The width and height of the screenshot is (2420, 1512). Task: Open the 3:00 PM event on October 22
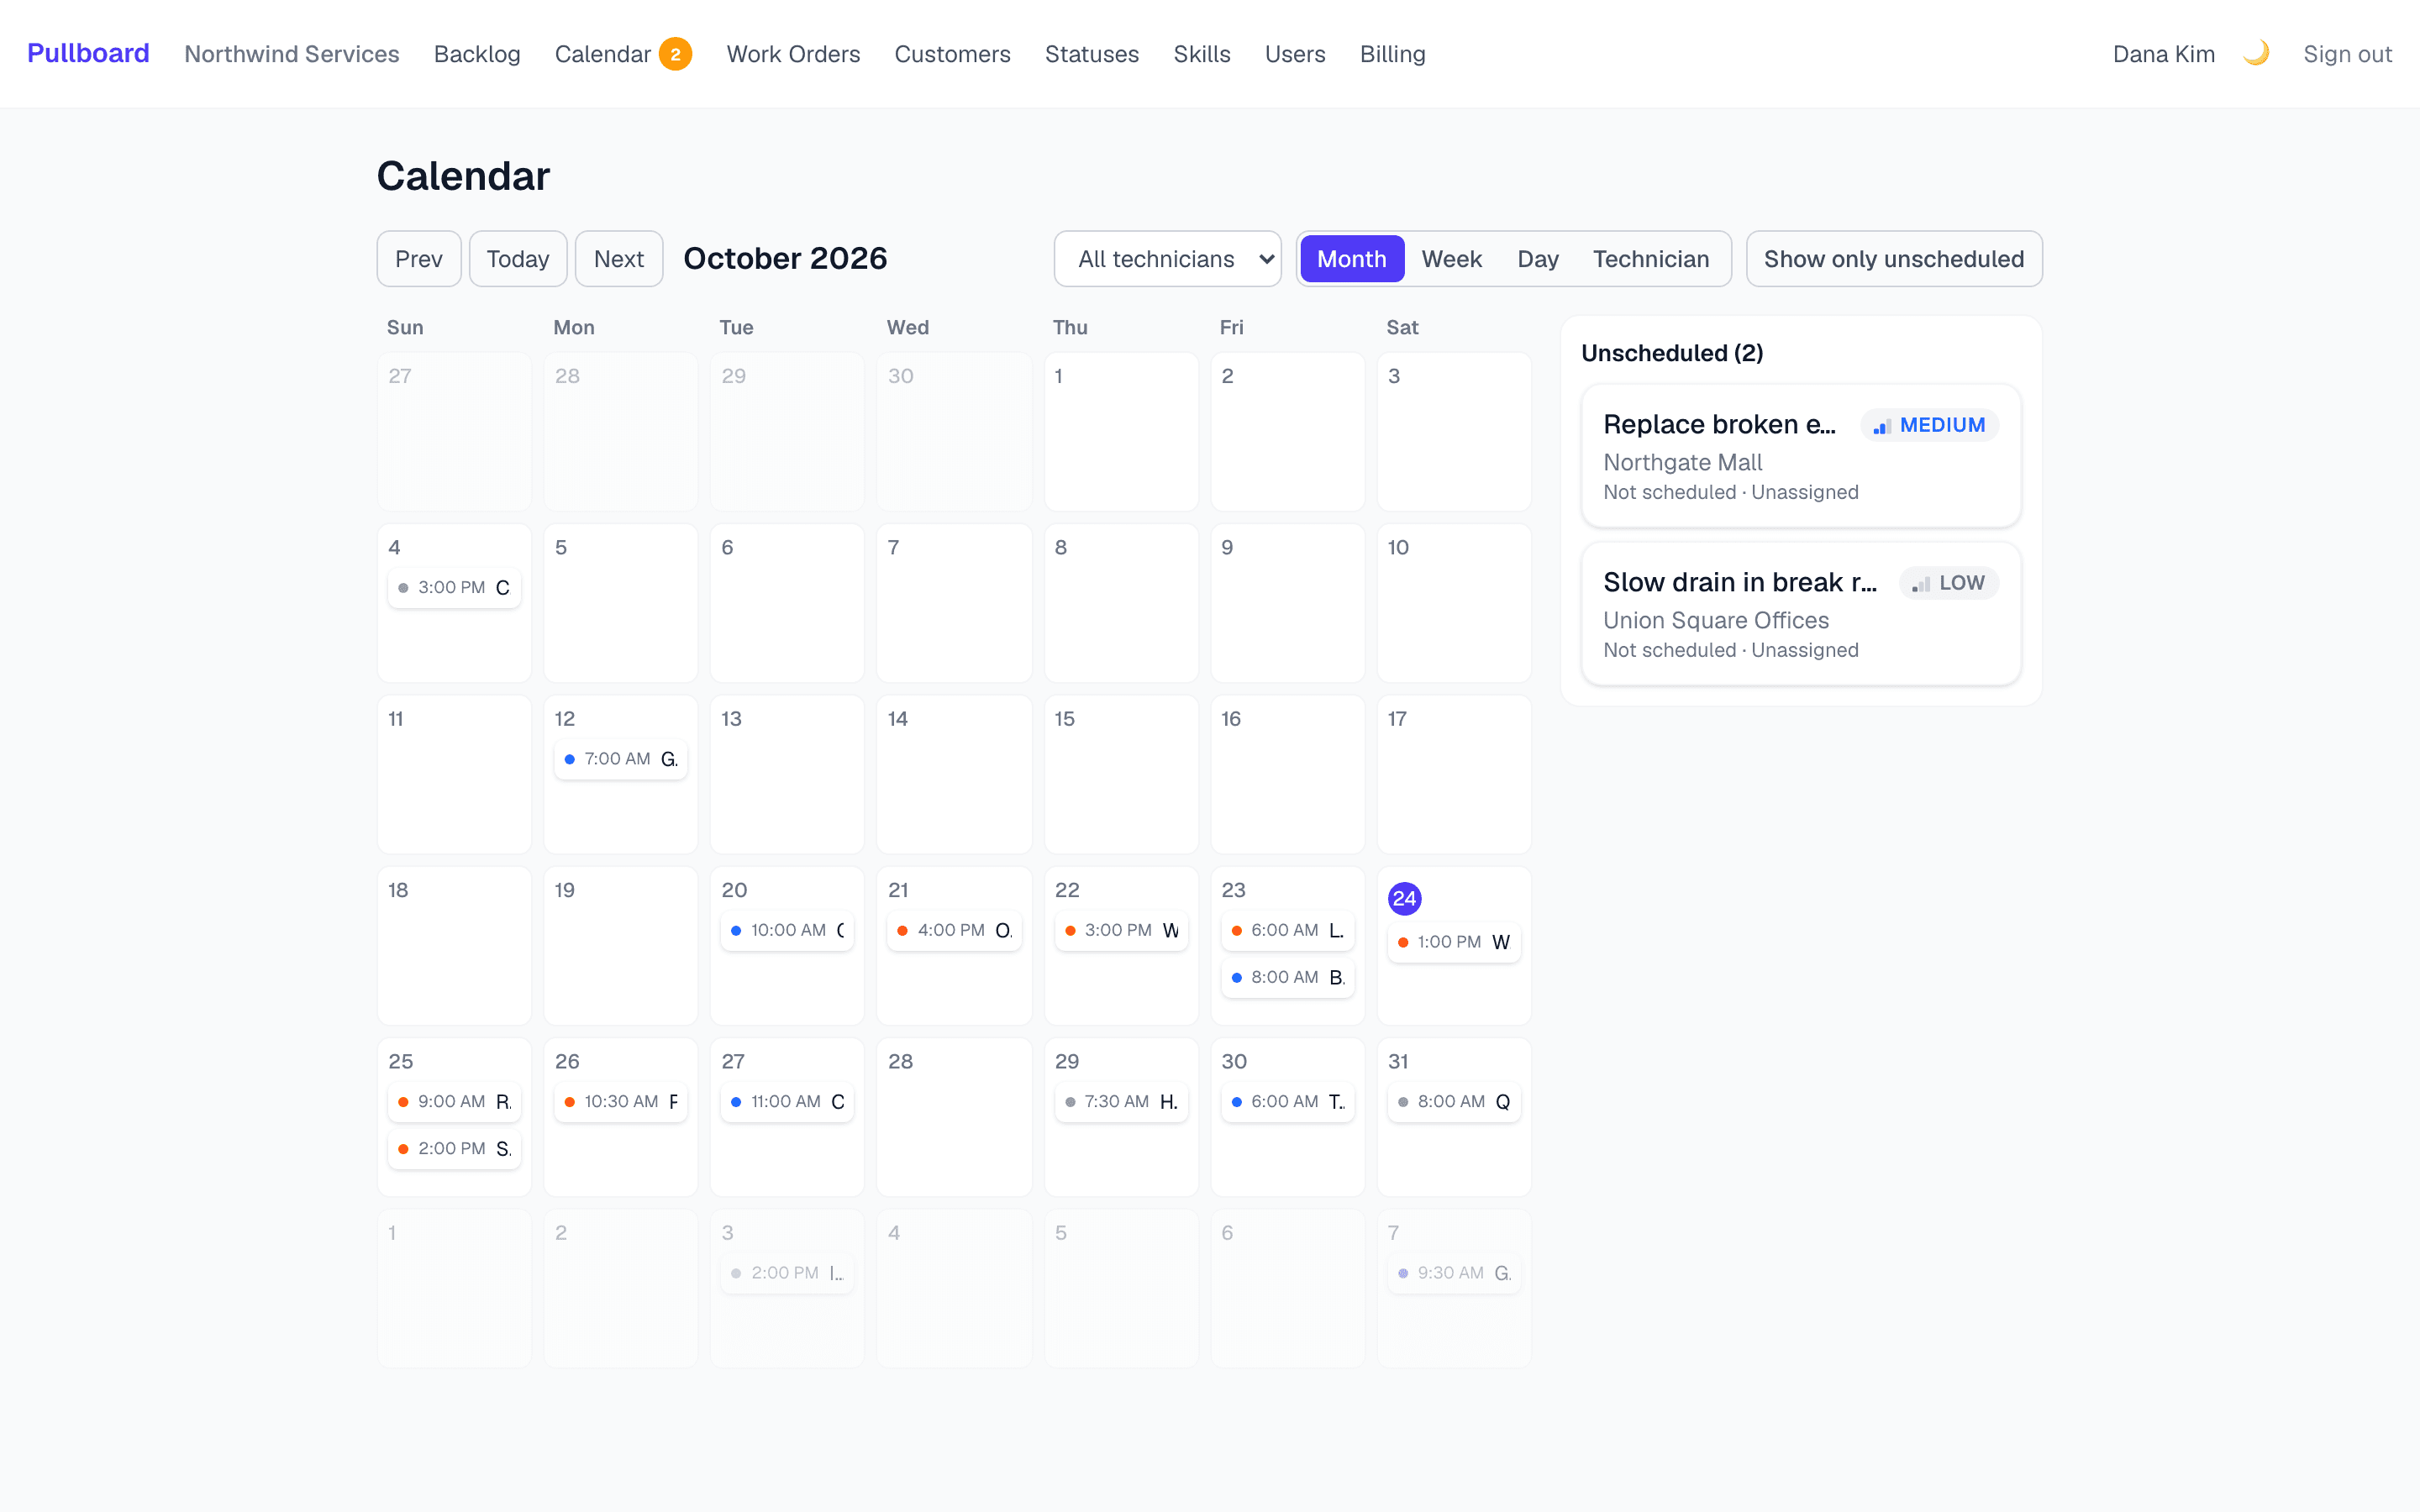tap(1121, 930)
